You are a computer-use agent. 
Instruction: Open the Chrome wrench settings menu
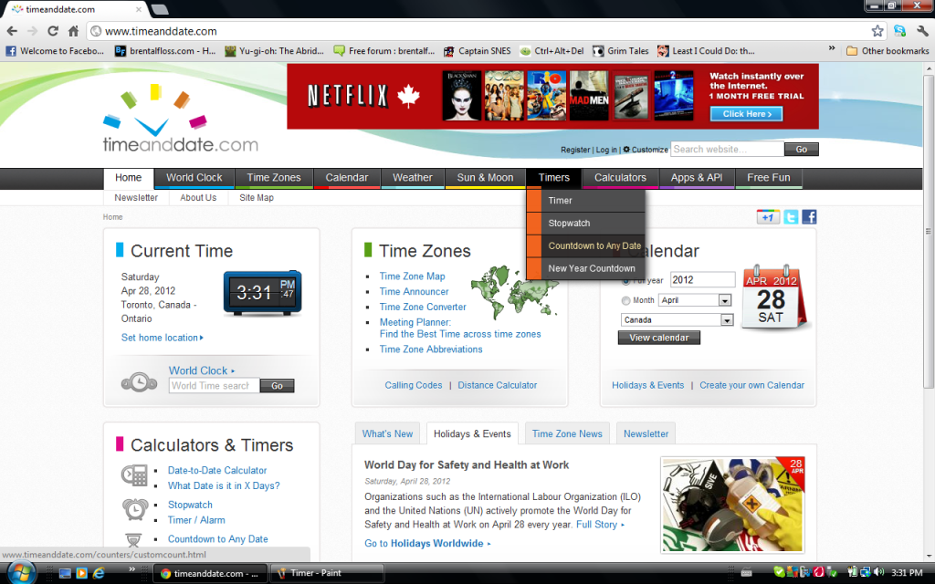point(922,31)
